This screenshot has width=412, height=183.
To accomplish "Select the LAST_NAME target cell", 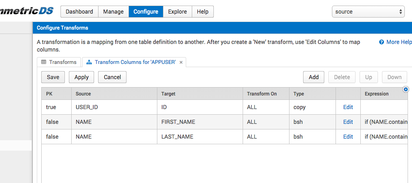I will pyautogui.click(x=200, y=137).
